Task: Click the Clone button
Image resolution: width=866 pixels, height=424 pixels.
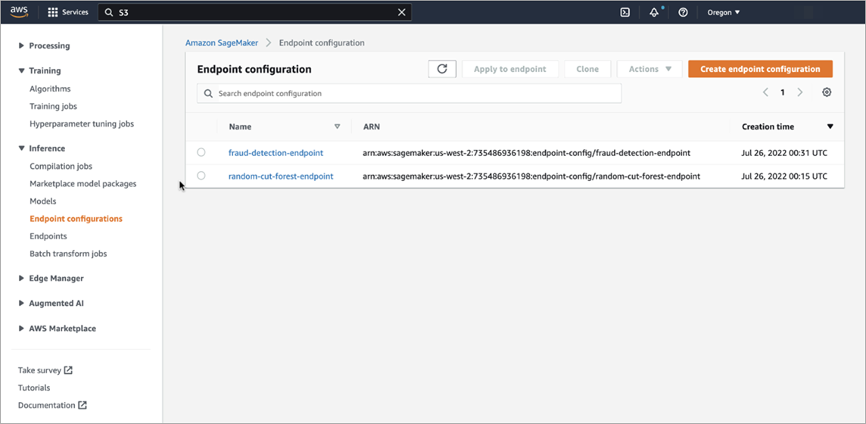Action: [x=587, y=69]
